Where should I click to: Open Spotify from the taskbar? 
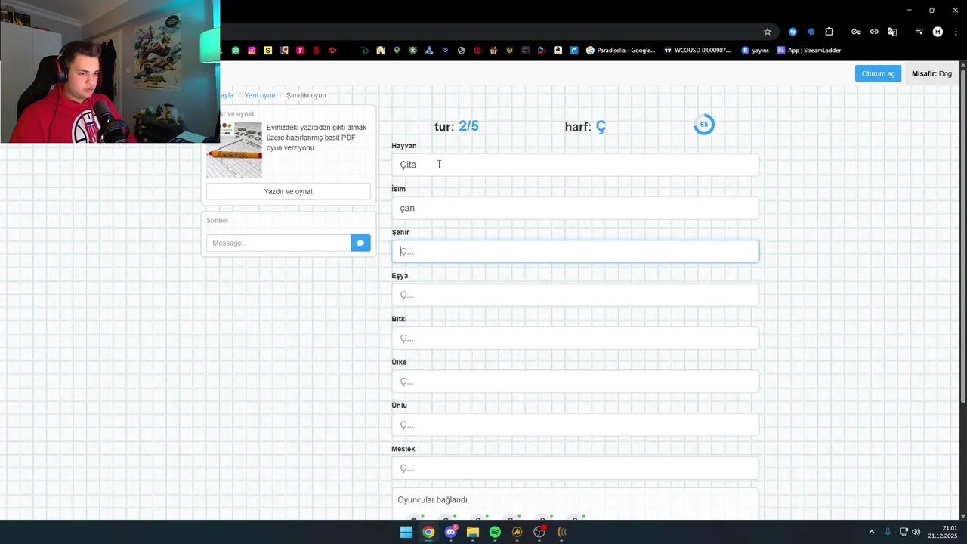[x=495, y=532]
